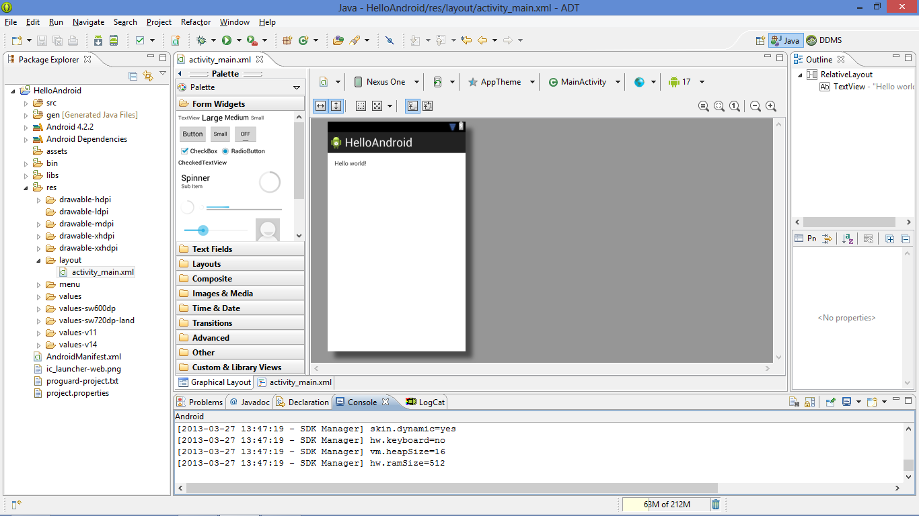Click Expand All in Properties panel

pos(890,239)
